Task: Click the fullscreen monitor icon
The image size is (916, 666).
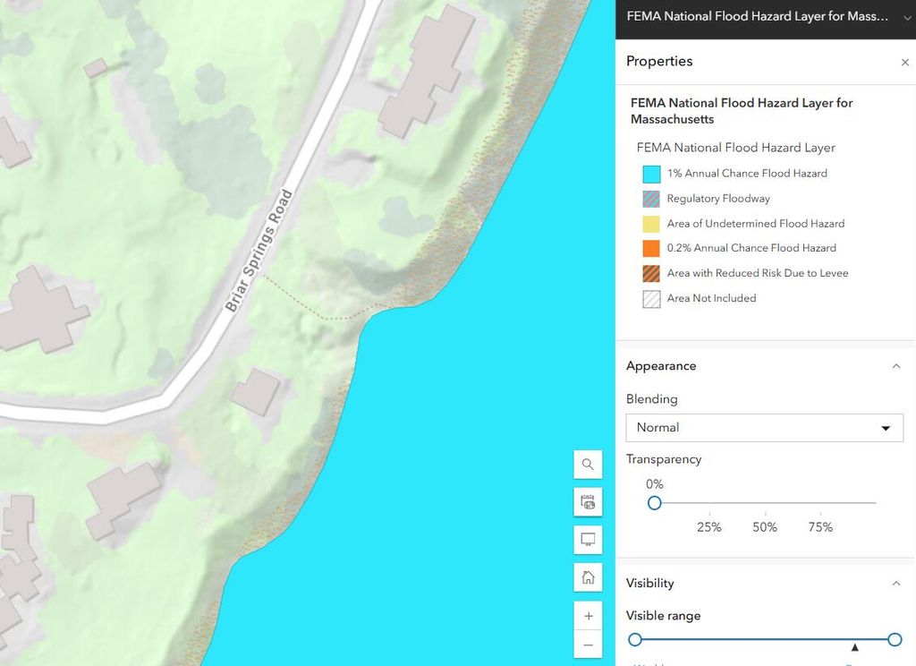Action: pyautogui.click(x=588, y=539)
